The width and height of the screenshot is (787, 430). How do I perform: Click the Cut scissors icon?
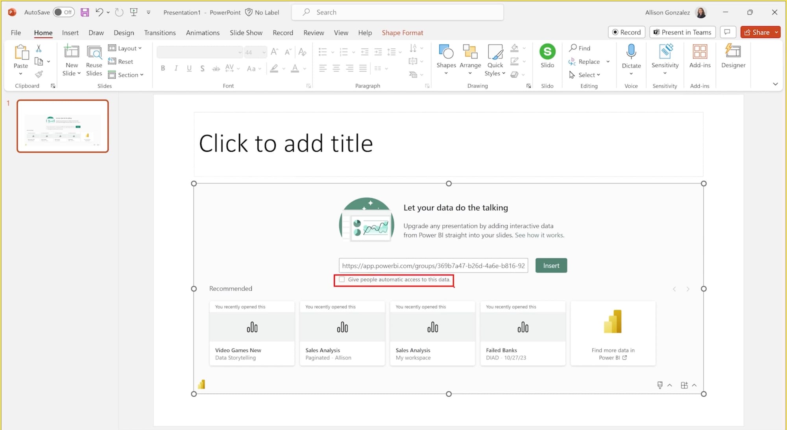tap(39, 48)
